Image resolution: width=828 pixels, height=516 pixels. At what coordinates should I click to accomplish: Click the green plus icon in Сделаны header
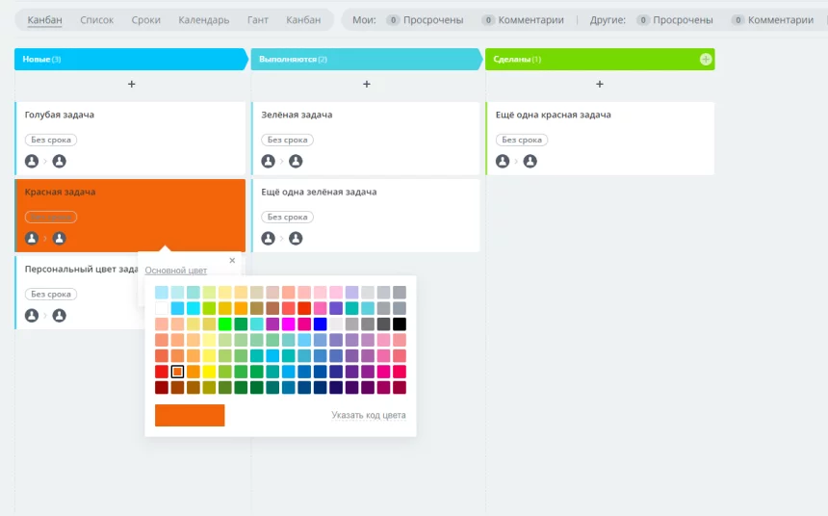[x=706, y=60]
